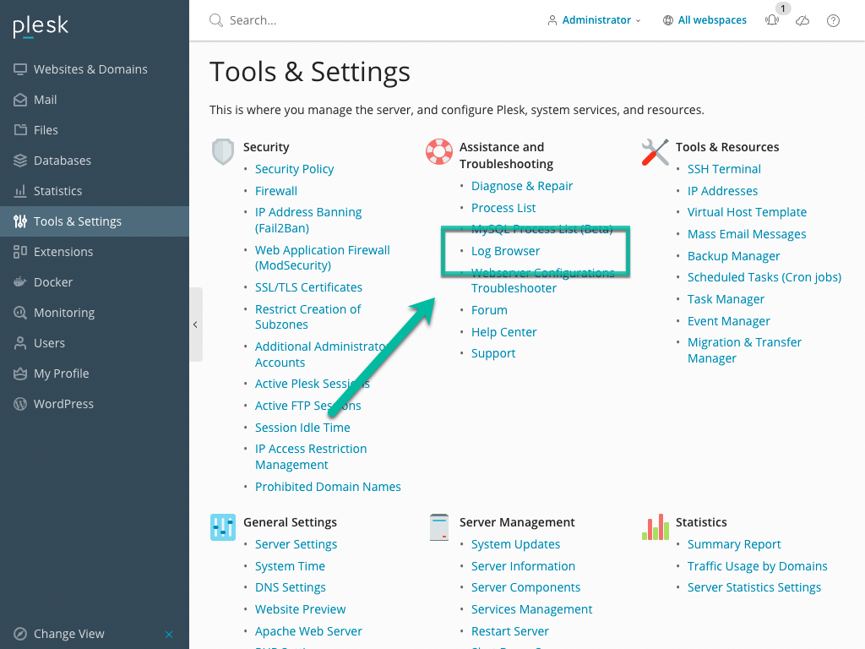Open Prohibited Domain Names link
This screenshot has height=649, width=865.
328,487
